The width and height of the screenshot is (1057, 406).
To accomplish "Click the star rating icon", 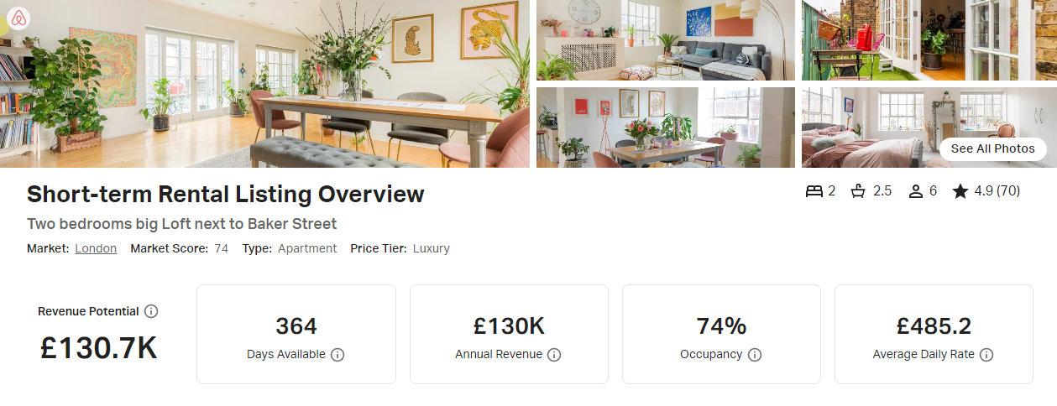I will [960, 191].
